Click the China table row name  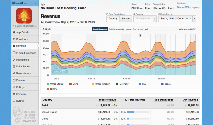45,119
